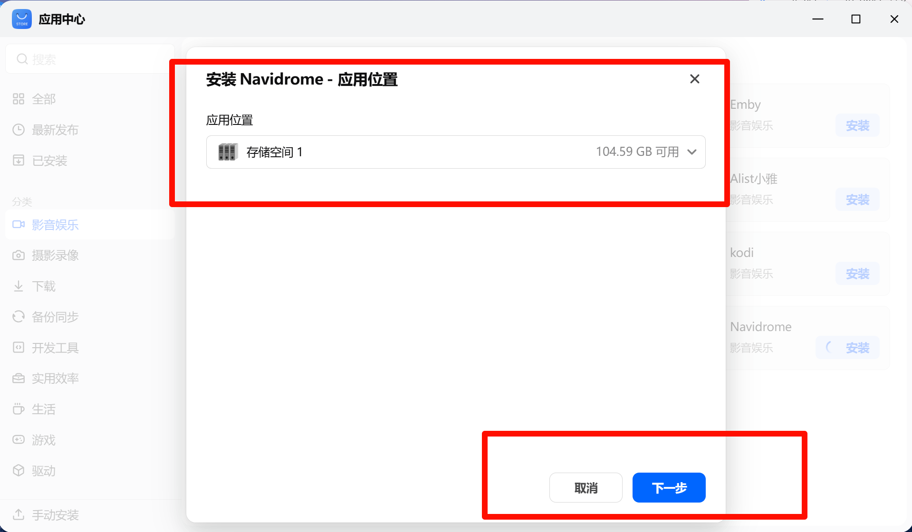This screenshot has height=532, width=912.
Task: Open 最新发布 newest releases list
Action: tap(55, 130)
